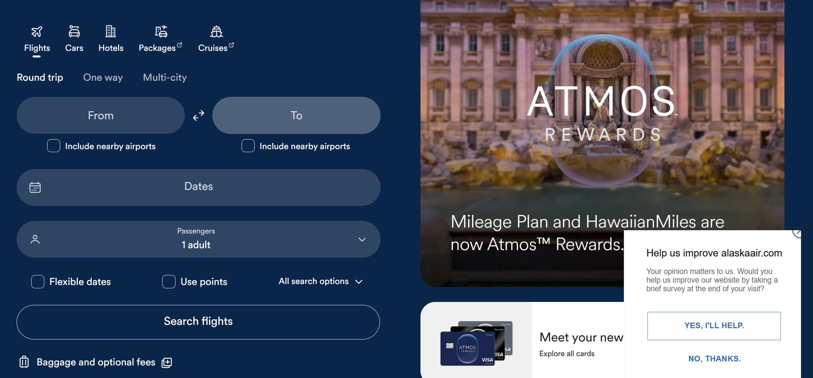Screen dimensions: 813x378
Task: Decline the survey with No, Thanks
Action: click(714, 359)
